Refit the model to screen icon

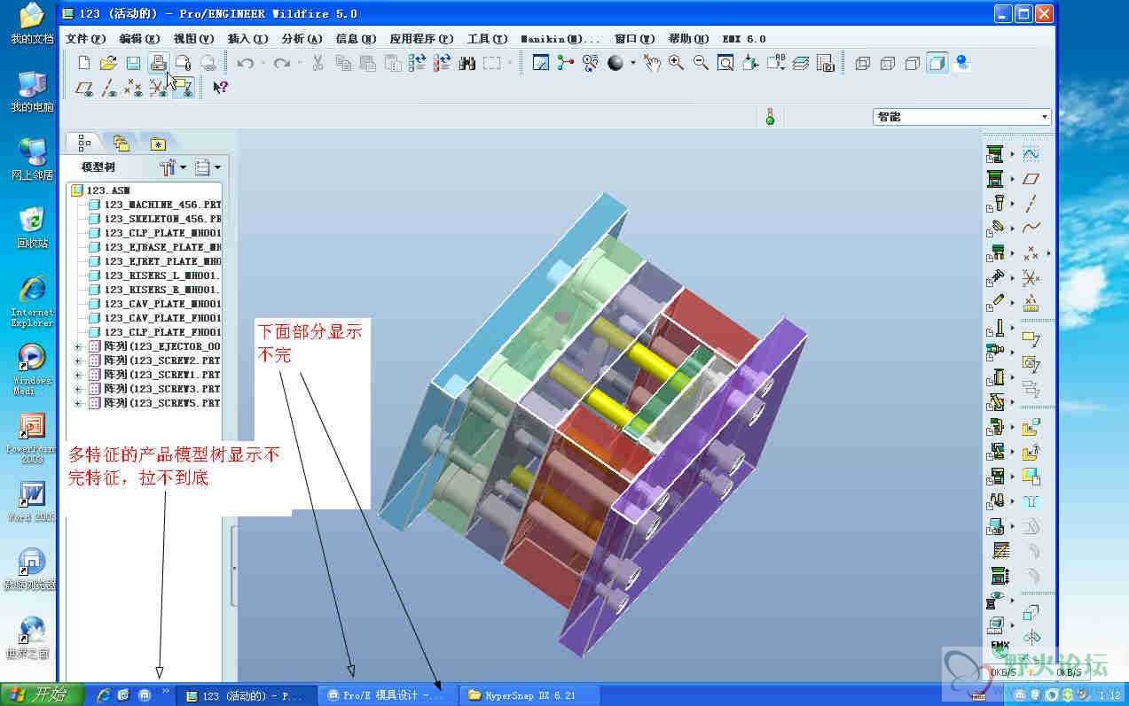pos(725,63)
